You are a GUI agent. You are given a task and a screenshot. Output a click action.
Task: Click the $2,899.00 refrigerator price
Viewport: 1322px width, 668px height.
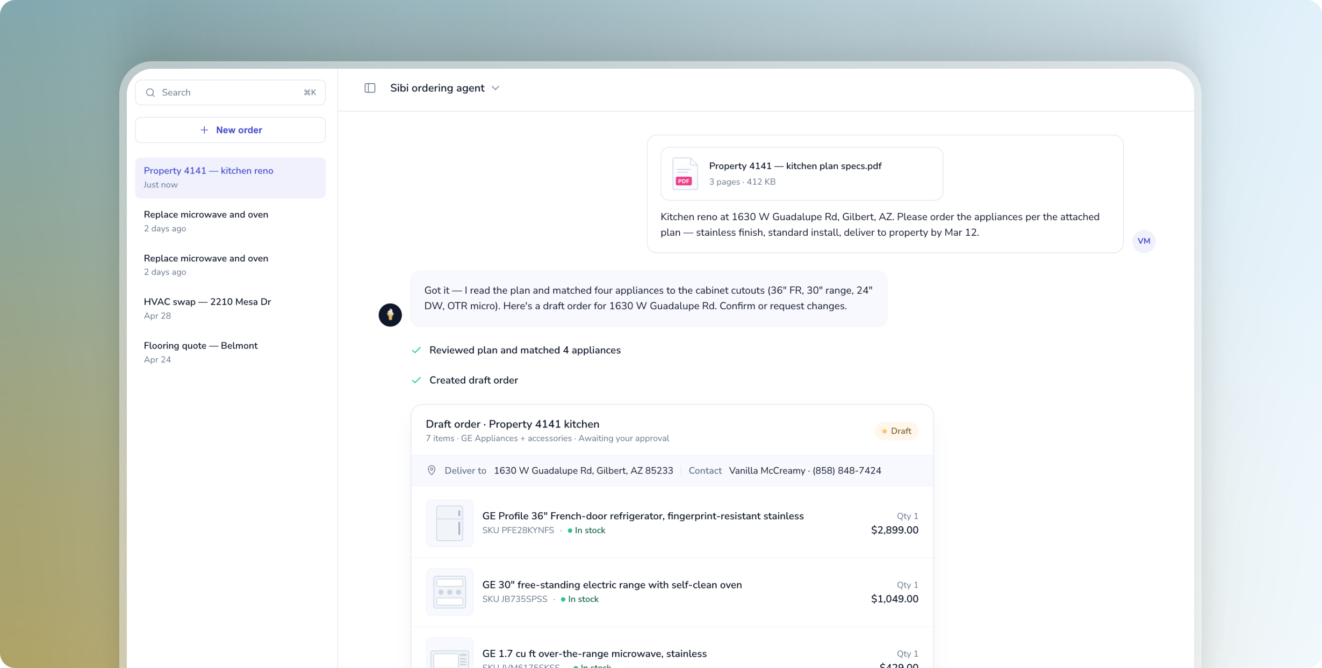pos(894,531)
